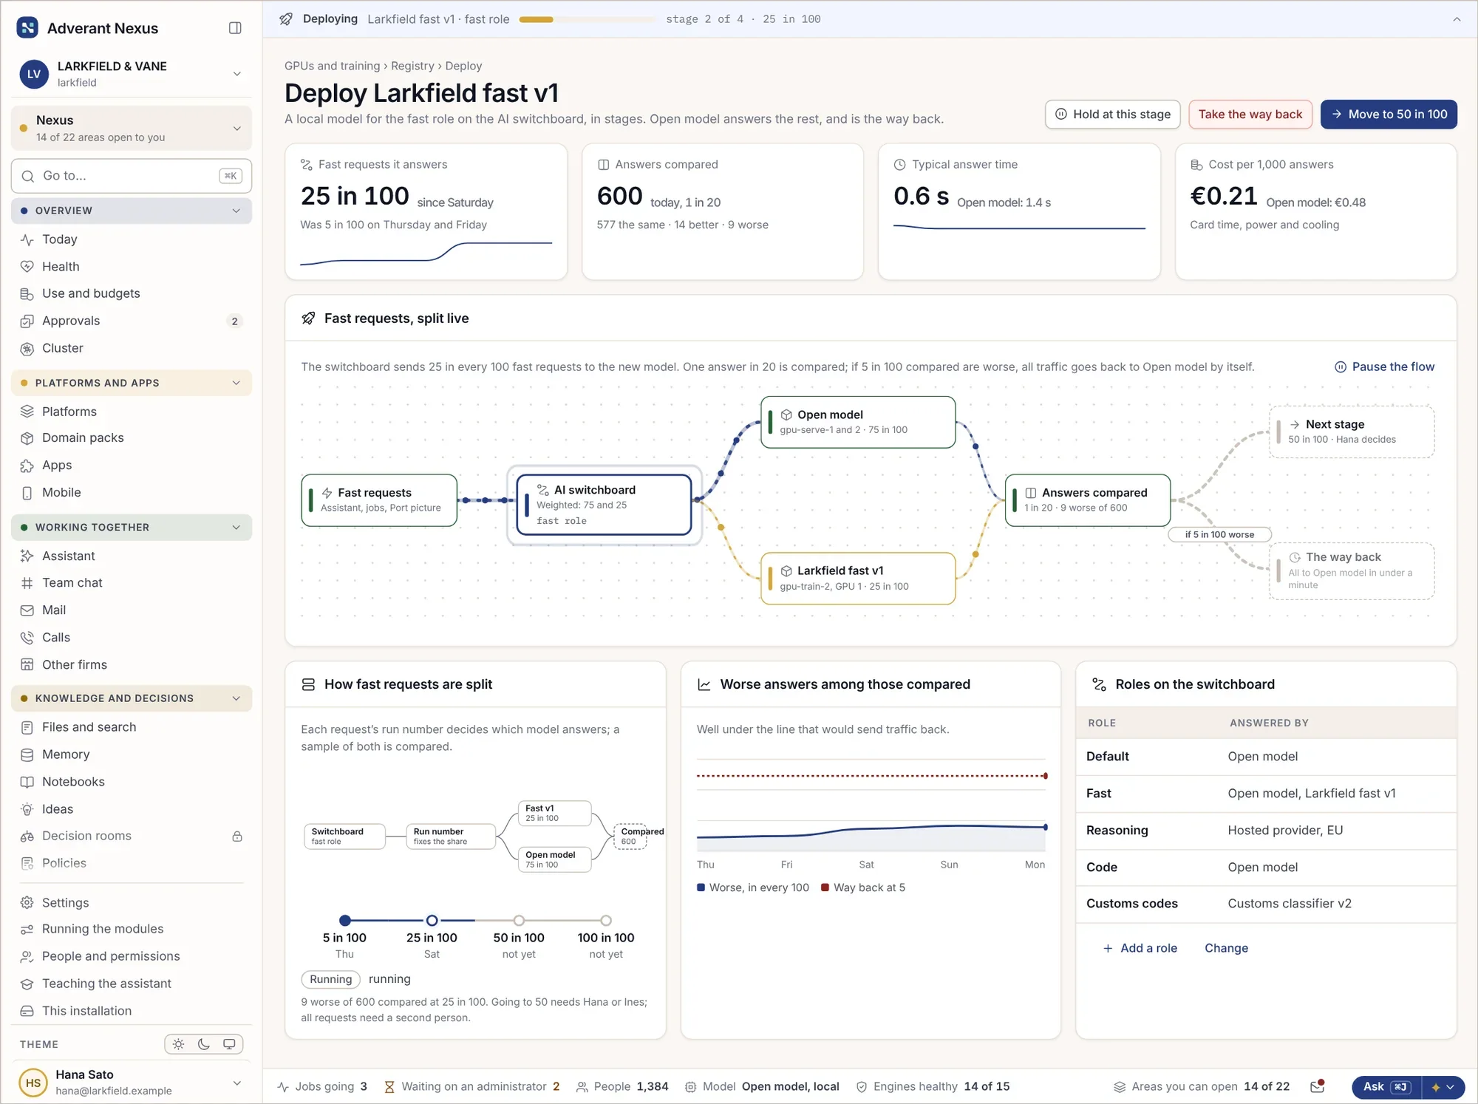
Task: Open Domain packs cube icon
Action: (x=27, y=438)
